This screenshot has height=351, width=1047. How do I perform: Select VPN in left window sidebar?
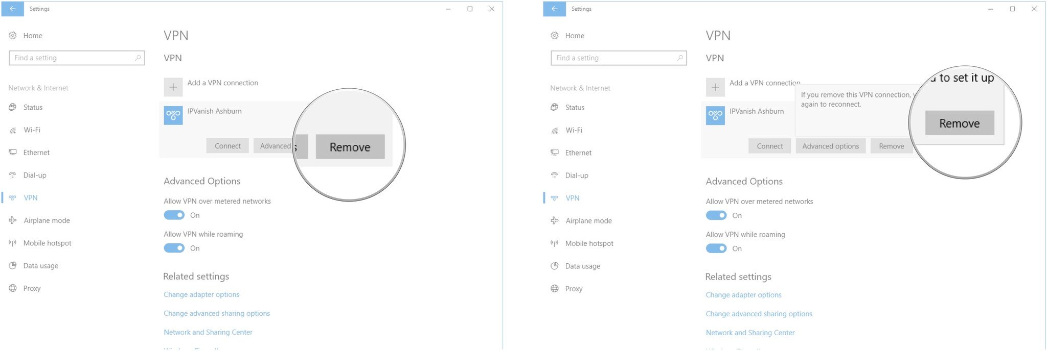pyautogui.click(x=24, y=198)
